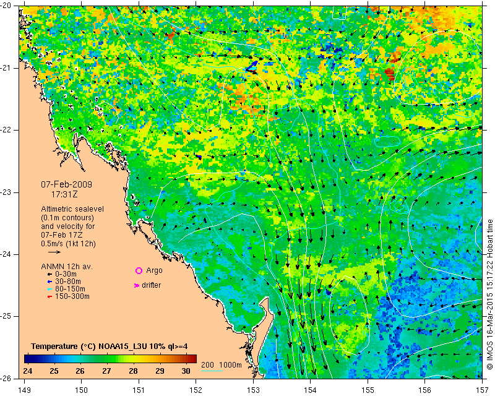
Task: Click the cyan 200m isobath legend line
Action: pos(212,371)
